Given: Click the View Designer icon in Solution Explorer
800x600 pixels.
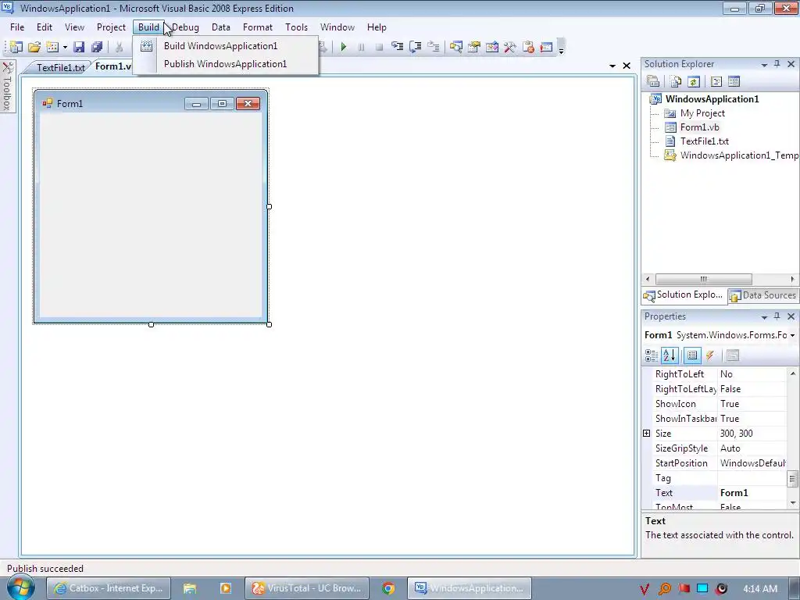Looking at the screenshot, I should (x=734, y=81).
